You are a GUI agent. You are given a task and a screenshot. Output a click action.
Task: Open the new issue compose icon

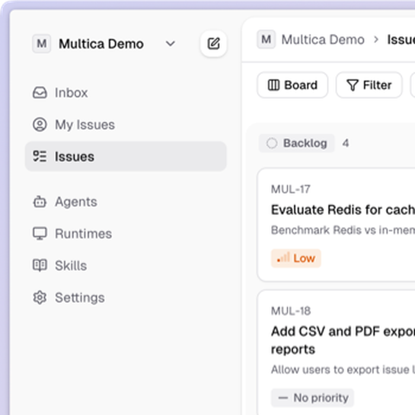click(x=213, y=44)
